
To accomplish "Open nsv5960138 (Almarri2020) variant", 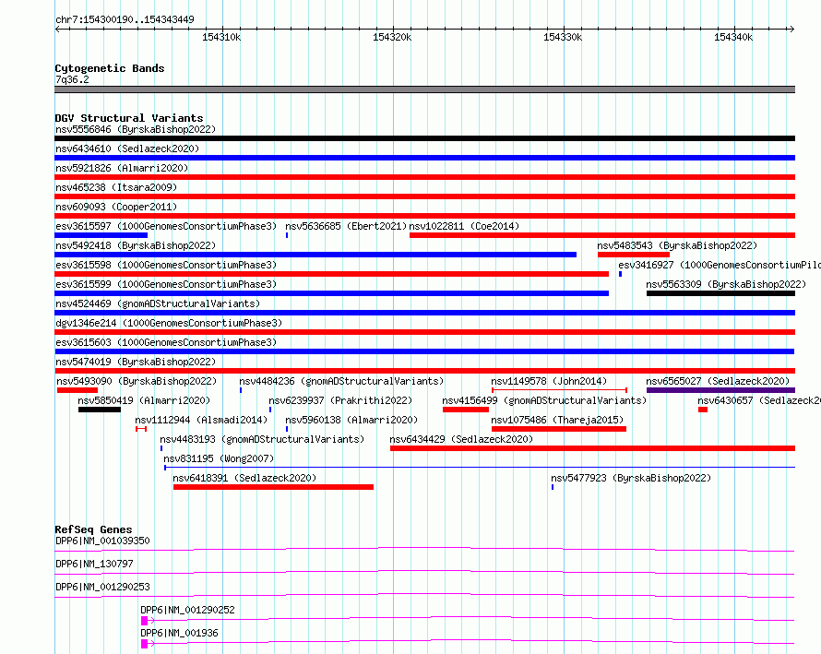I will (x=351, y=420).
